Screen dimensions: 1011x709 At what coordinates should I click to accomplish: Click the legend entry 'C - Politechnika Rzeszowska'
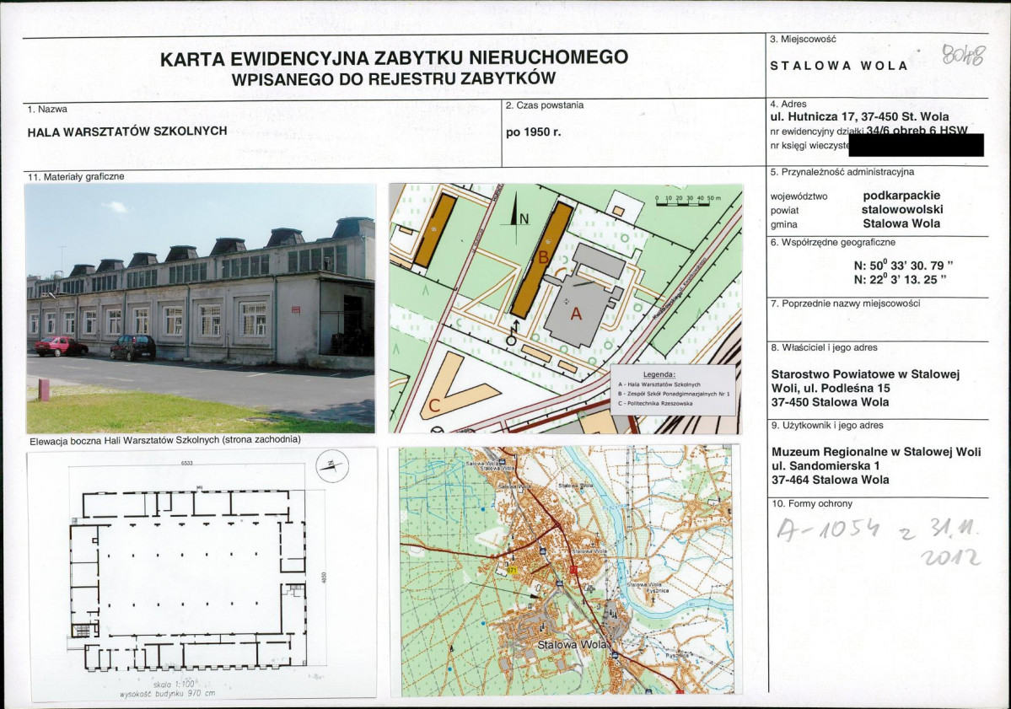pos(654,404)
